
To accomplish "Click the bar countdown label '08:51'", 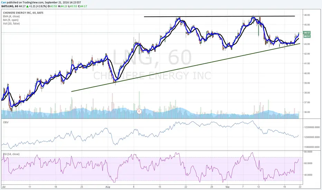I will click(307, 36).
